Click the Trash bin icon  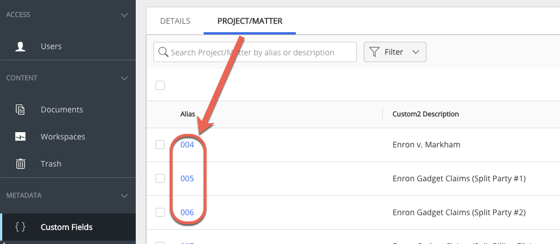(x=20, y=164)
